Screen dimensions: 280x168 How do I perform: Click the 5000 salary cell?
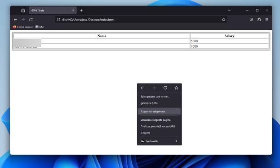(230, 41)
